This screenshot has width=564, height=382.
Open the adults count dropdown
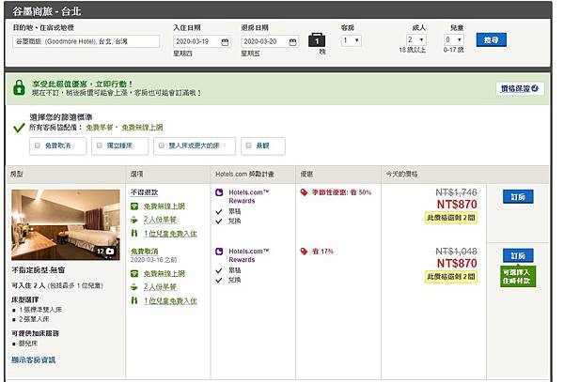[x=416, y=39]
